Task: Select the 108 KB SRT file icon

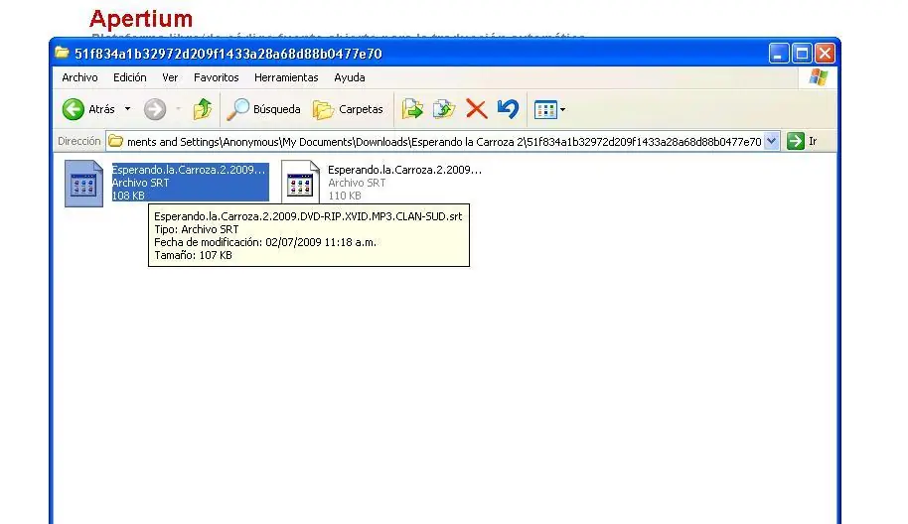Action: coord(84,184)
